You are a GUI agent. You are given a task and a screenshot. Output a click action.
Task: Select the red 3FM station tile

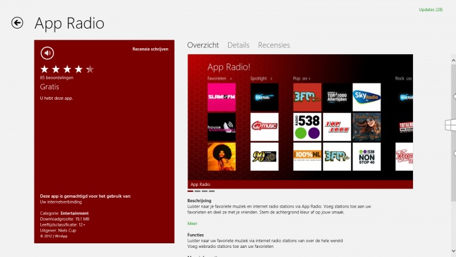click(x=307, y=97)
